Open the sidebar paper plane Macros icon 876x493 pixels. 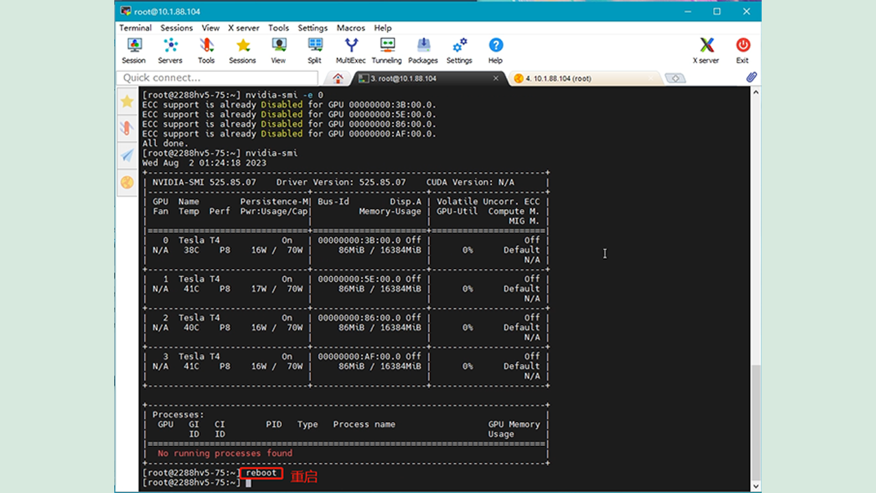(127, 155)
